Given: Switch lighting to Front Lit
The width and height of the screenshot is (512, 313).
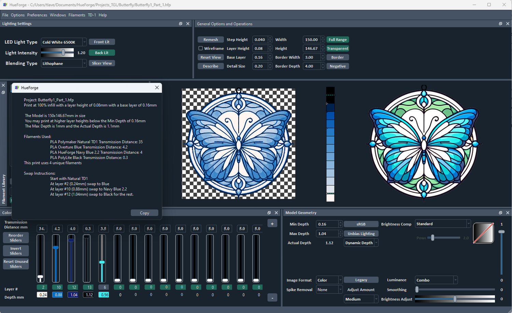Looking at the screenshot, I should pos(102,42).
